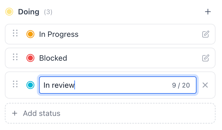
Task: Click the (3) status count label
Action: pos(48,12)
